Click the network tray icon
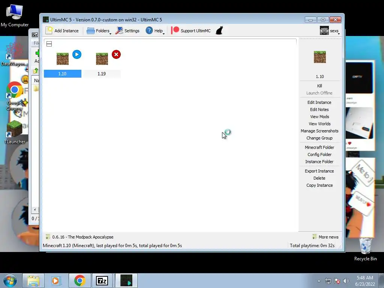The height and width of the screenshot is (288, 384). click(328, 281)
